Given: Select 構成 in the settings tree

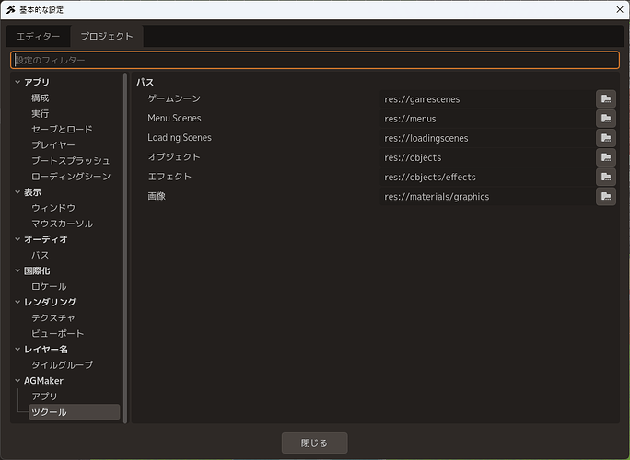Looking at the screenshot, I should click(x=41, y=98).
